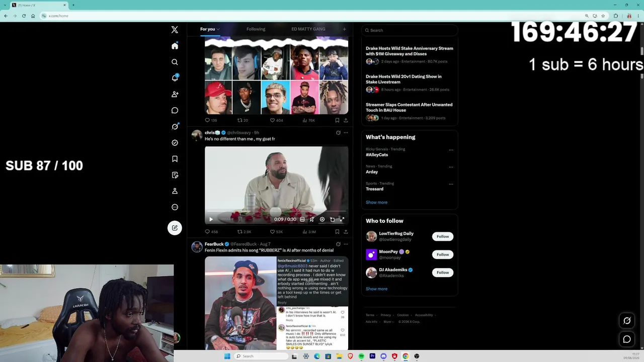
Task: Open Spotify from the taskbar
Action: pos(361,356)
